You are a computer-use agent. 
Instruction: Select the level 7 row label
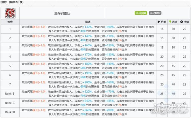(10, 84)
